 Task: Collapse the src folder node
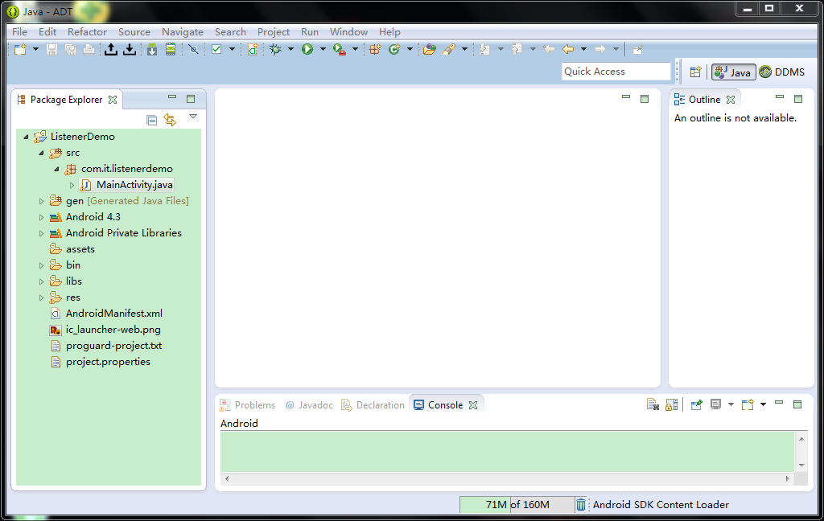41,154
